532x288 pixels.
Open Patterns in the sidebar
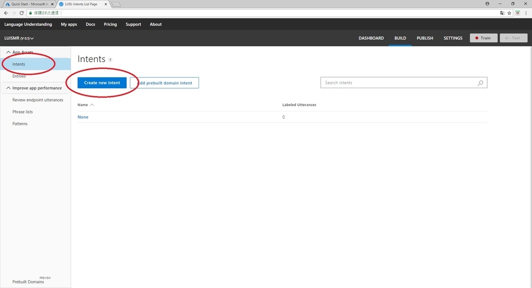tap(20, 124)
